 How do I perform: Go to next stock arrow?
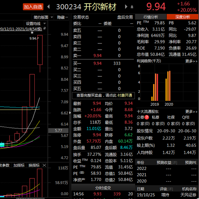click(126, 6)
